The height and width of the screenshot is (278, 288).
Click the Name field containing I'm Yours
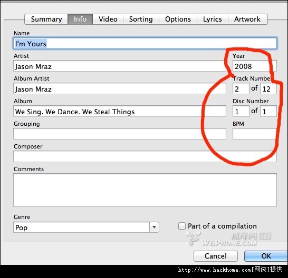click(145, 44)
